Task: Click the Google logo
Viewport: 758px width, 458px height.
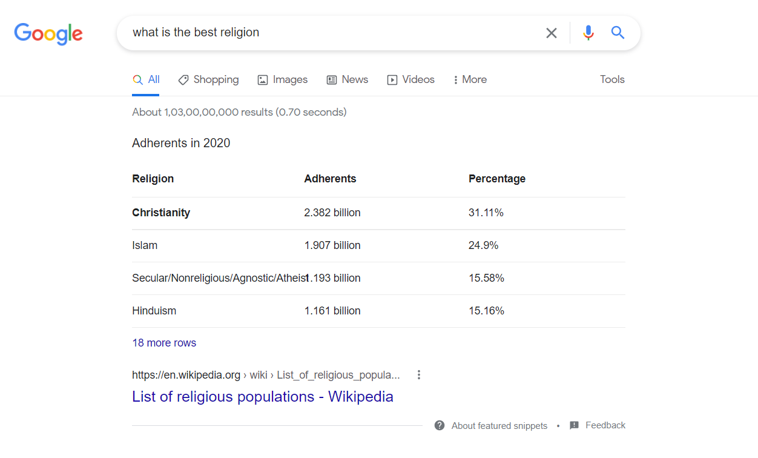Action: tap(48, 34)
